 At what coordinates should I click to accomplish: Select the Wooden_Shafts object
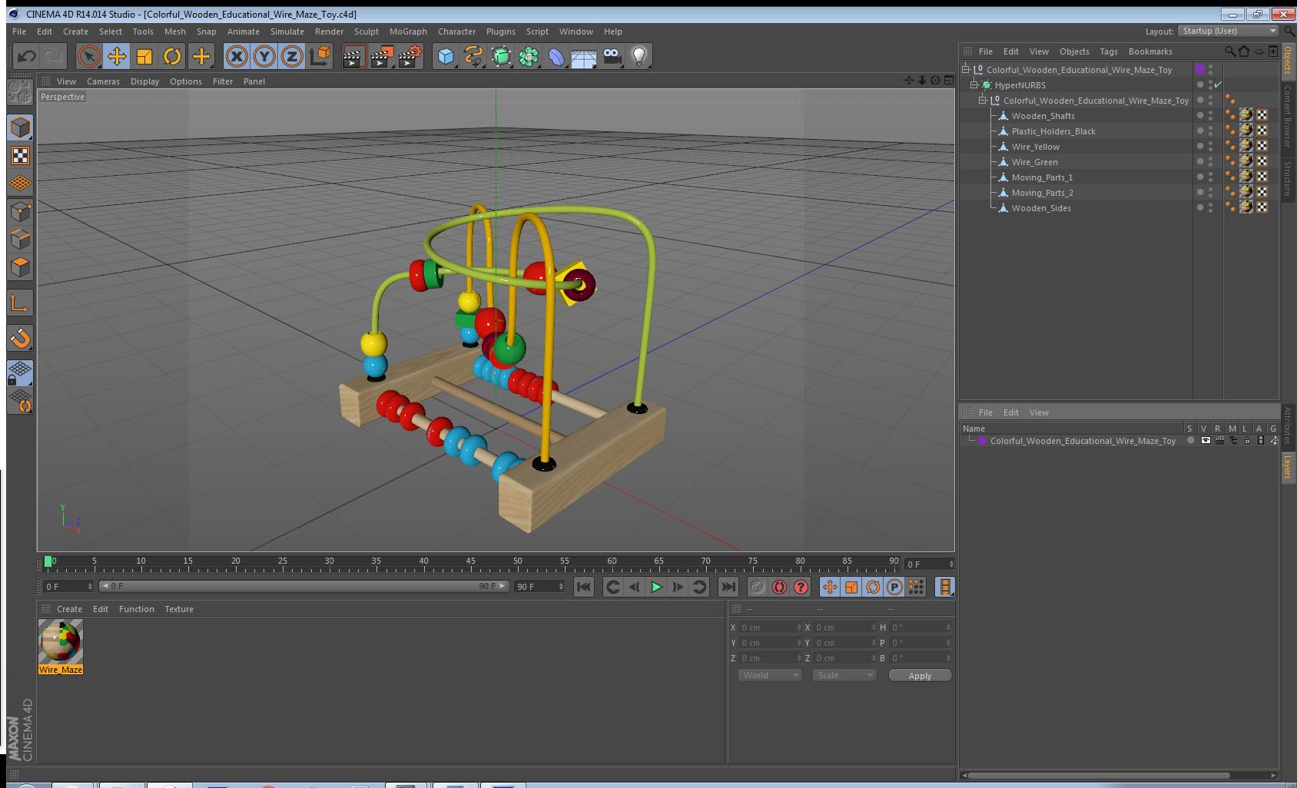click(1043, 116)
